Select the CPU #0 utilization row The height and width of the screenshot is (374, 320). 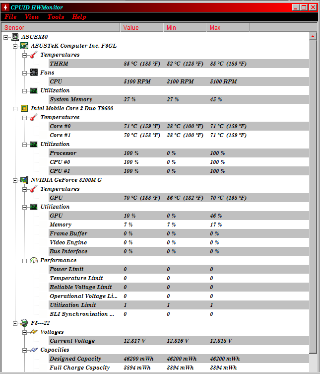pos(179,162)
